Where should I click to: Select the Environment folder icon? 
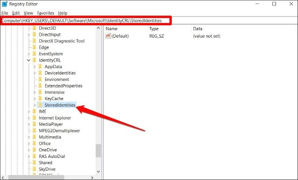pyautogui.click(x=40, y=80)
